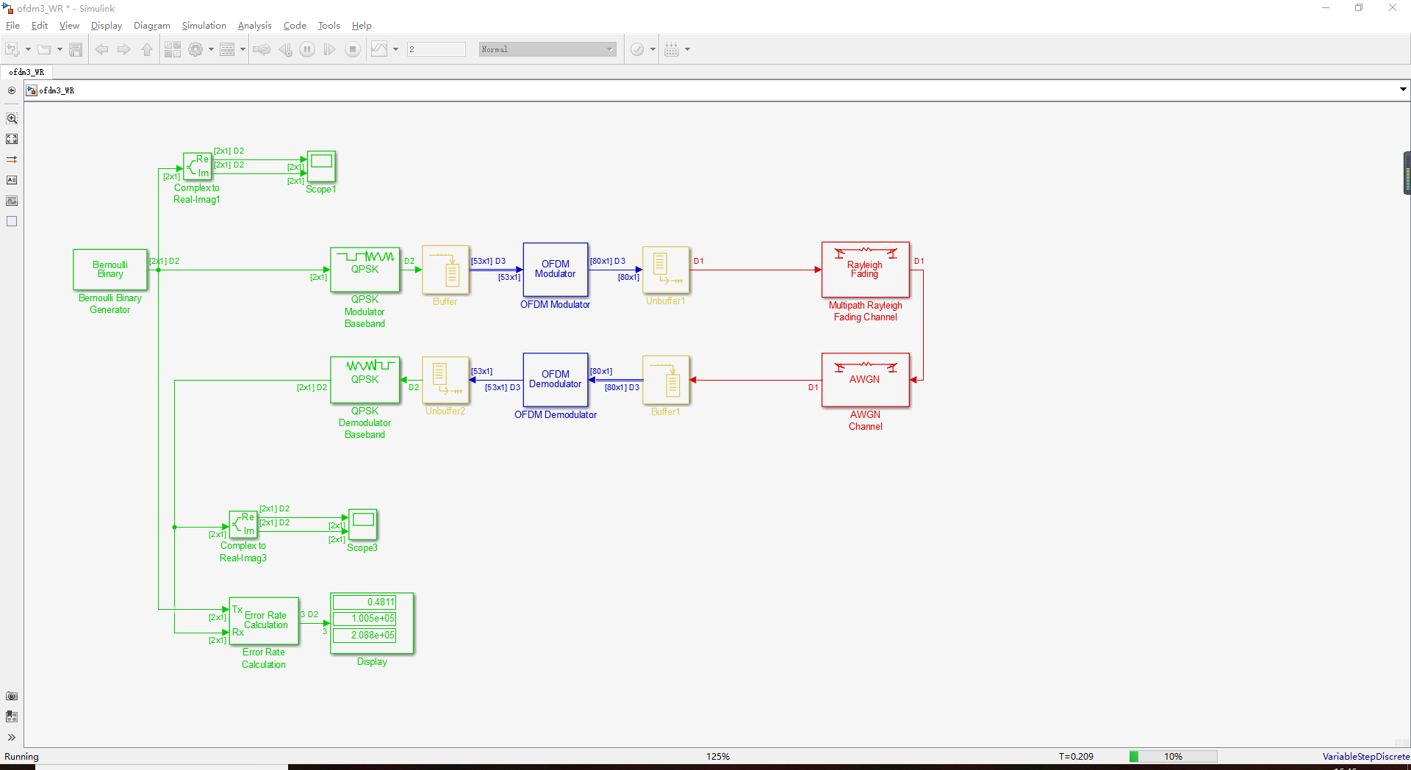This screenshot has width=1411, height=770.
Task: Open the Simulation menu
Action: [x=204, y=26]
